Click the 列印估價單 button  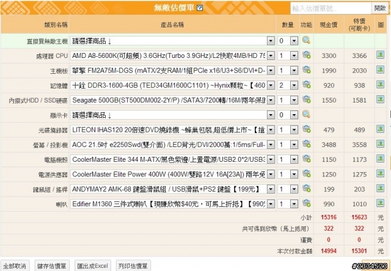[133, 266]
